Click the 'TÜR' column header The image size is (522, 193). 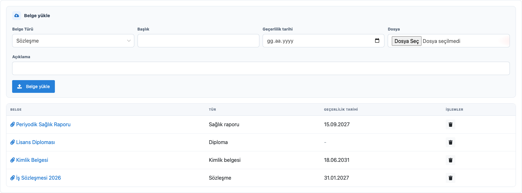pyautogui.click(x=213, y=109)
